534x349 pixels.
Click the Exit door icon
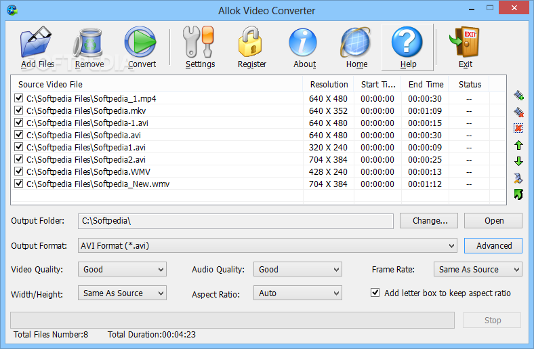464,41
